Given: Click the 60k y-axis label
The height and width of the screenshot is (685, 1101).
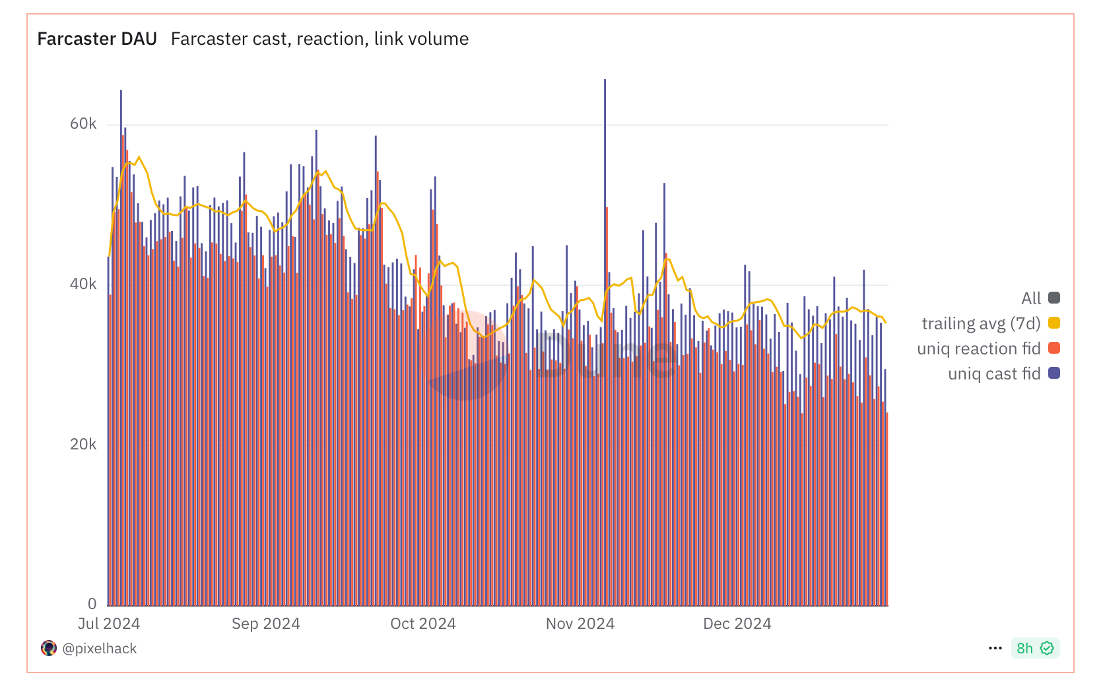Looking at the screenshot, I should tap(83, 124).
